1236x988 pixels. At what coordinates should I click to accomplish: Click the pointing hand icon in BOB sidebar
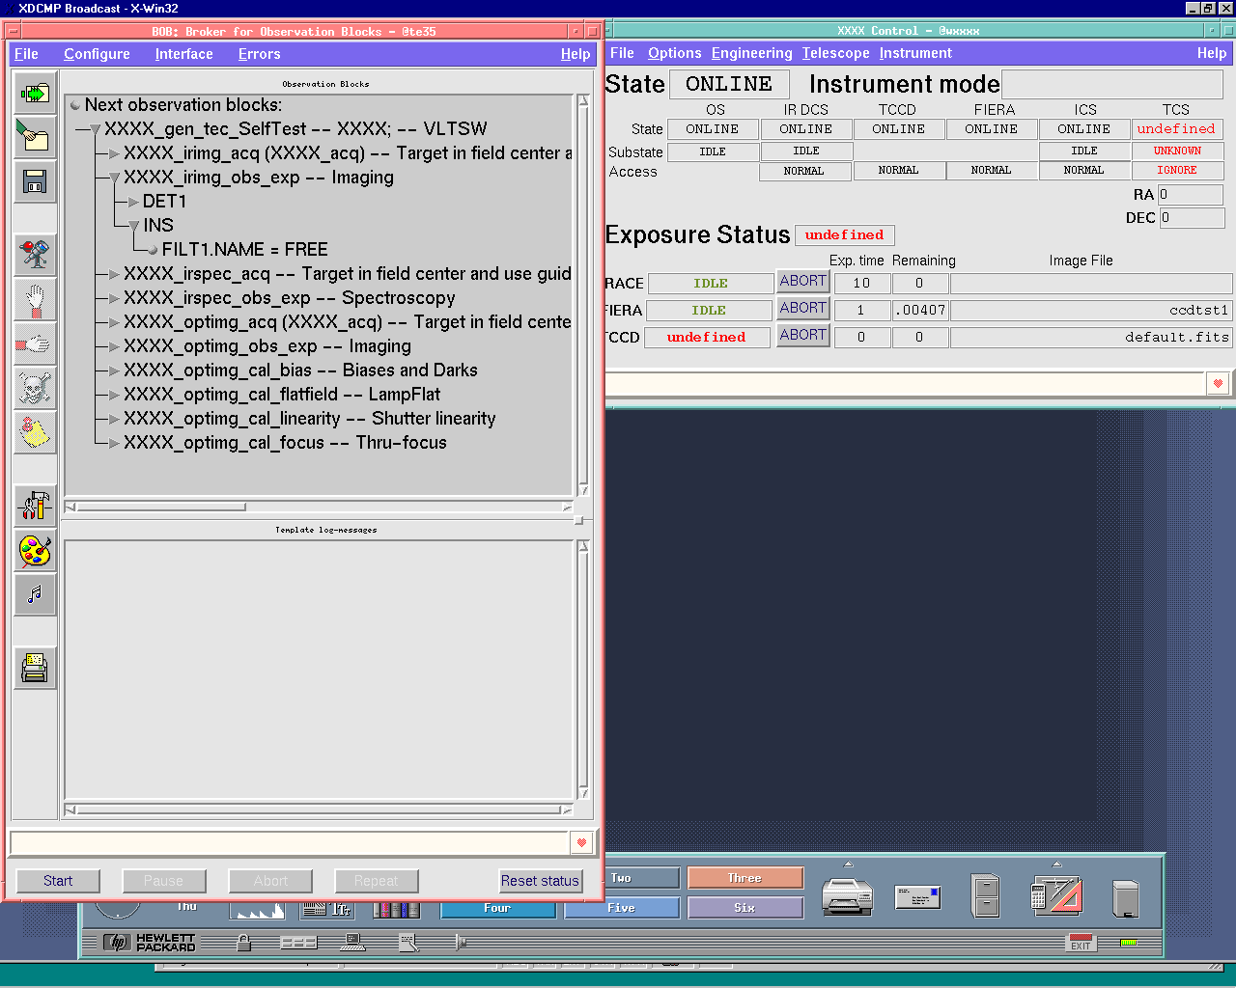click(35, 343)
